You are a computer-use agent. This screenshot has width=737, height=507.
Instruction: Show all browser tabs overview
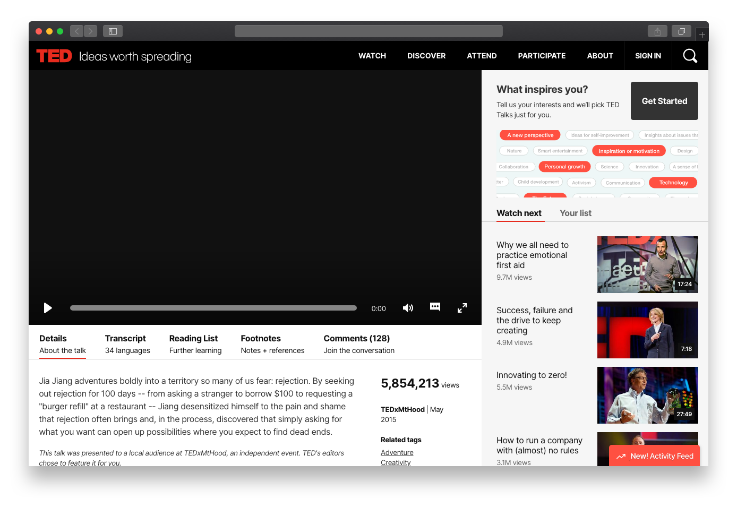tap(681, 31)
